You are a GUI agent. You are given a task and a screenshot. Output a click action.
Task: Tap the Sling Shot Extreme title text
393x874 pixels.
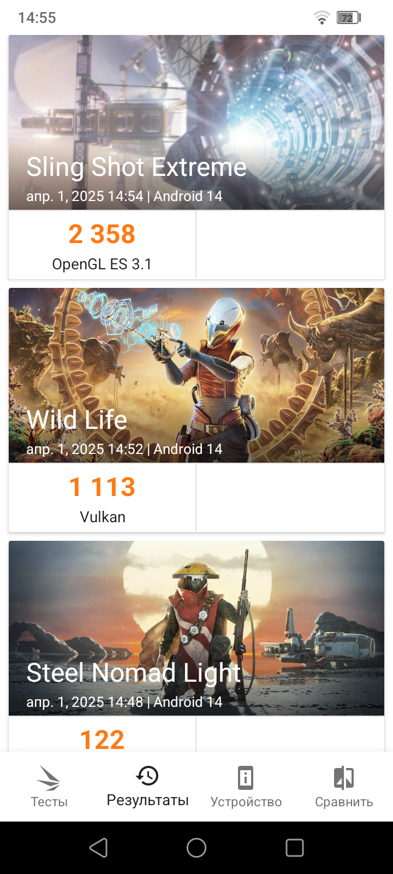(136, 167)
